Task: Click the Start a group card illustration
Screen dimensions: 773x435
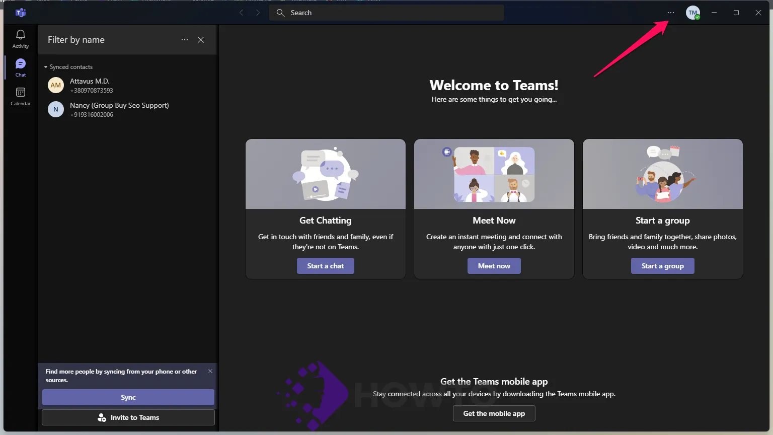Action: [663, 174]
